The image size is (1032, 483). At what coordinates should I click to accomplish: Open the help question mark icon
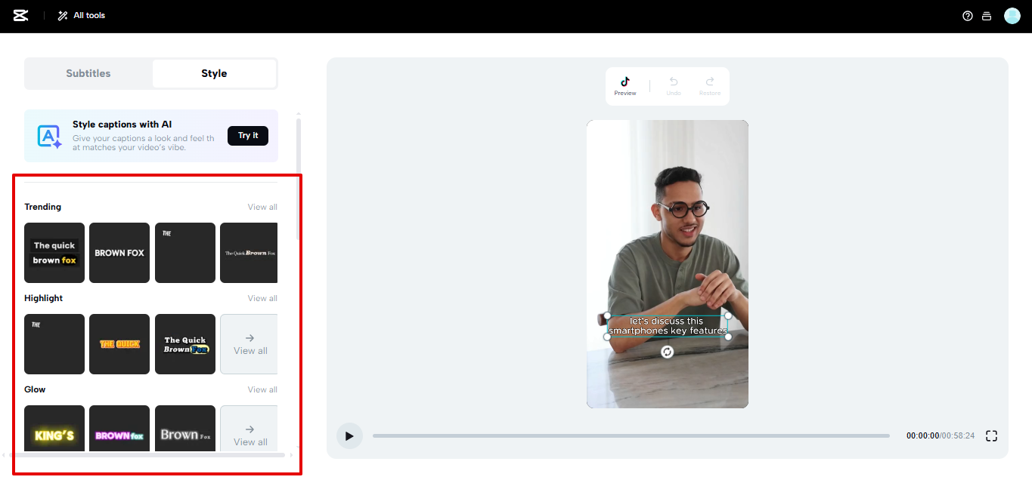[x=968, y=16]
